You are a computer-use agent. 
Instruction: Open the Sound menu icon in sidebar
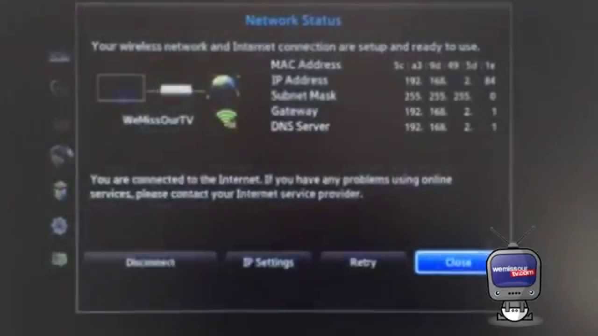click(x=59, y=87)
